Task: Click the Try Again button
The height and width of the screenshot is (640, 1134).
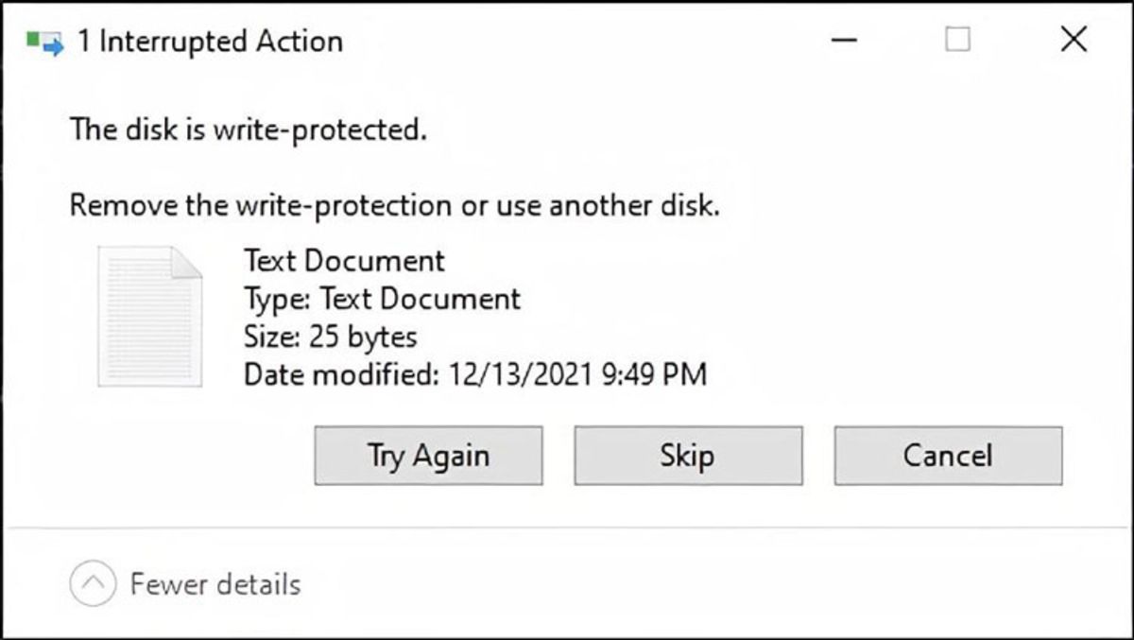Action: click(427, 455)
